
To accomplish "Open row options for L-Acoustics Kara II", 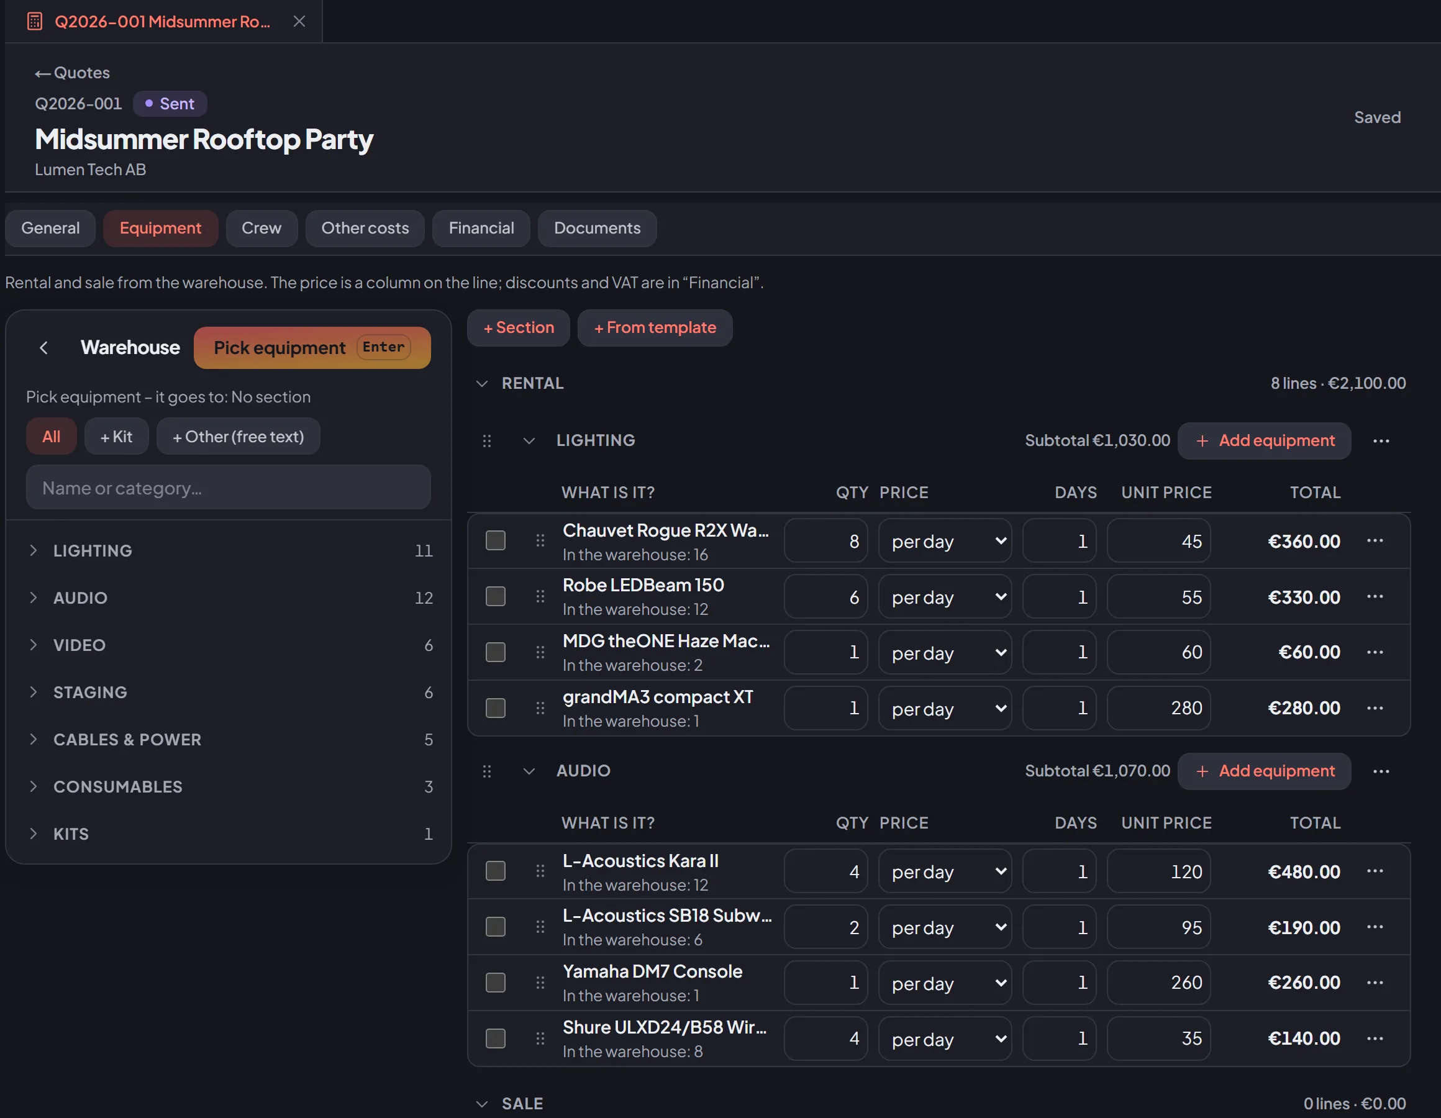I will tap(1375, 871).
